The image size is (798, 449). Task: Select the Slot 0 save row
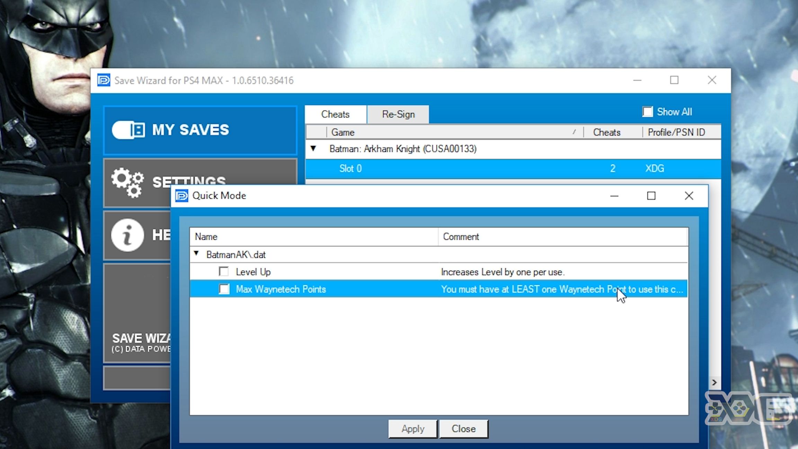[513, 169]
